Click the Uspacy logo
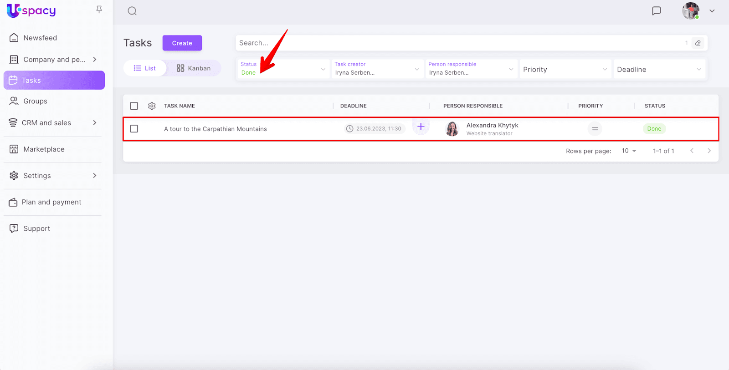Image resolution: width=729 pixels, height=370 pixels. coord(31,10)
